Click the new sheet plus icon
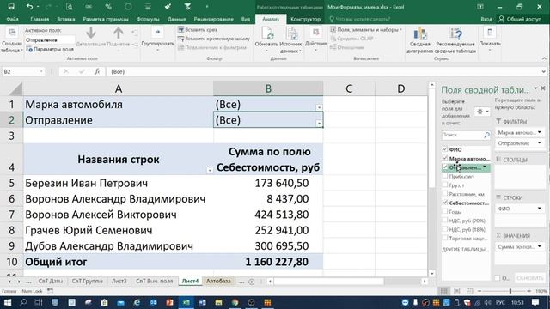 [252, 282]
